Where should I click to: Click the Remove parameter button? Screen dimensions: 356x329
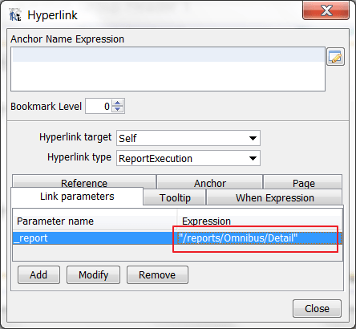coord(157,274)
